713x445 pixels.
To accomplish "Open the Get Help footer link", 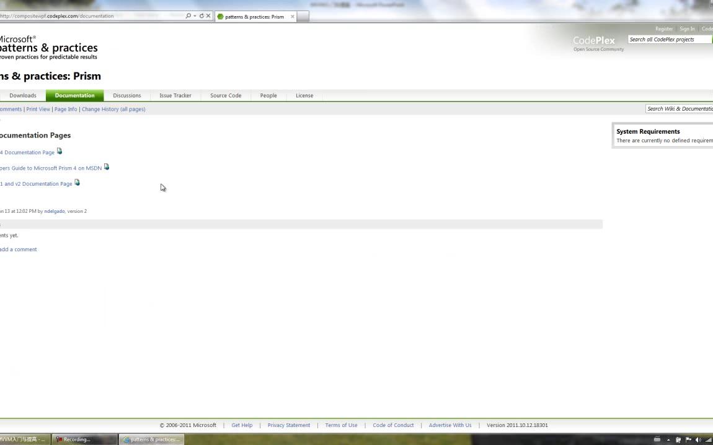I will pos(242,425).
